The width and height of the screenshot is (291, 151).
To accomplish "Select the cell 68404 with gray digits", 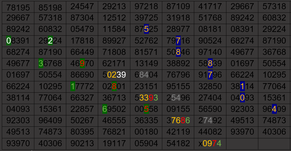I will 146,75.
